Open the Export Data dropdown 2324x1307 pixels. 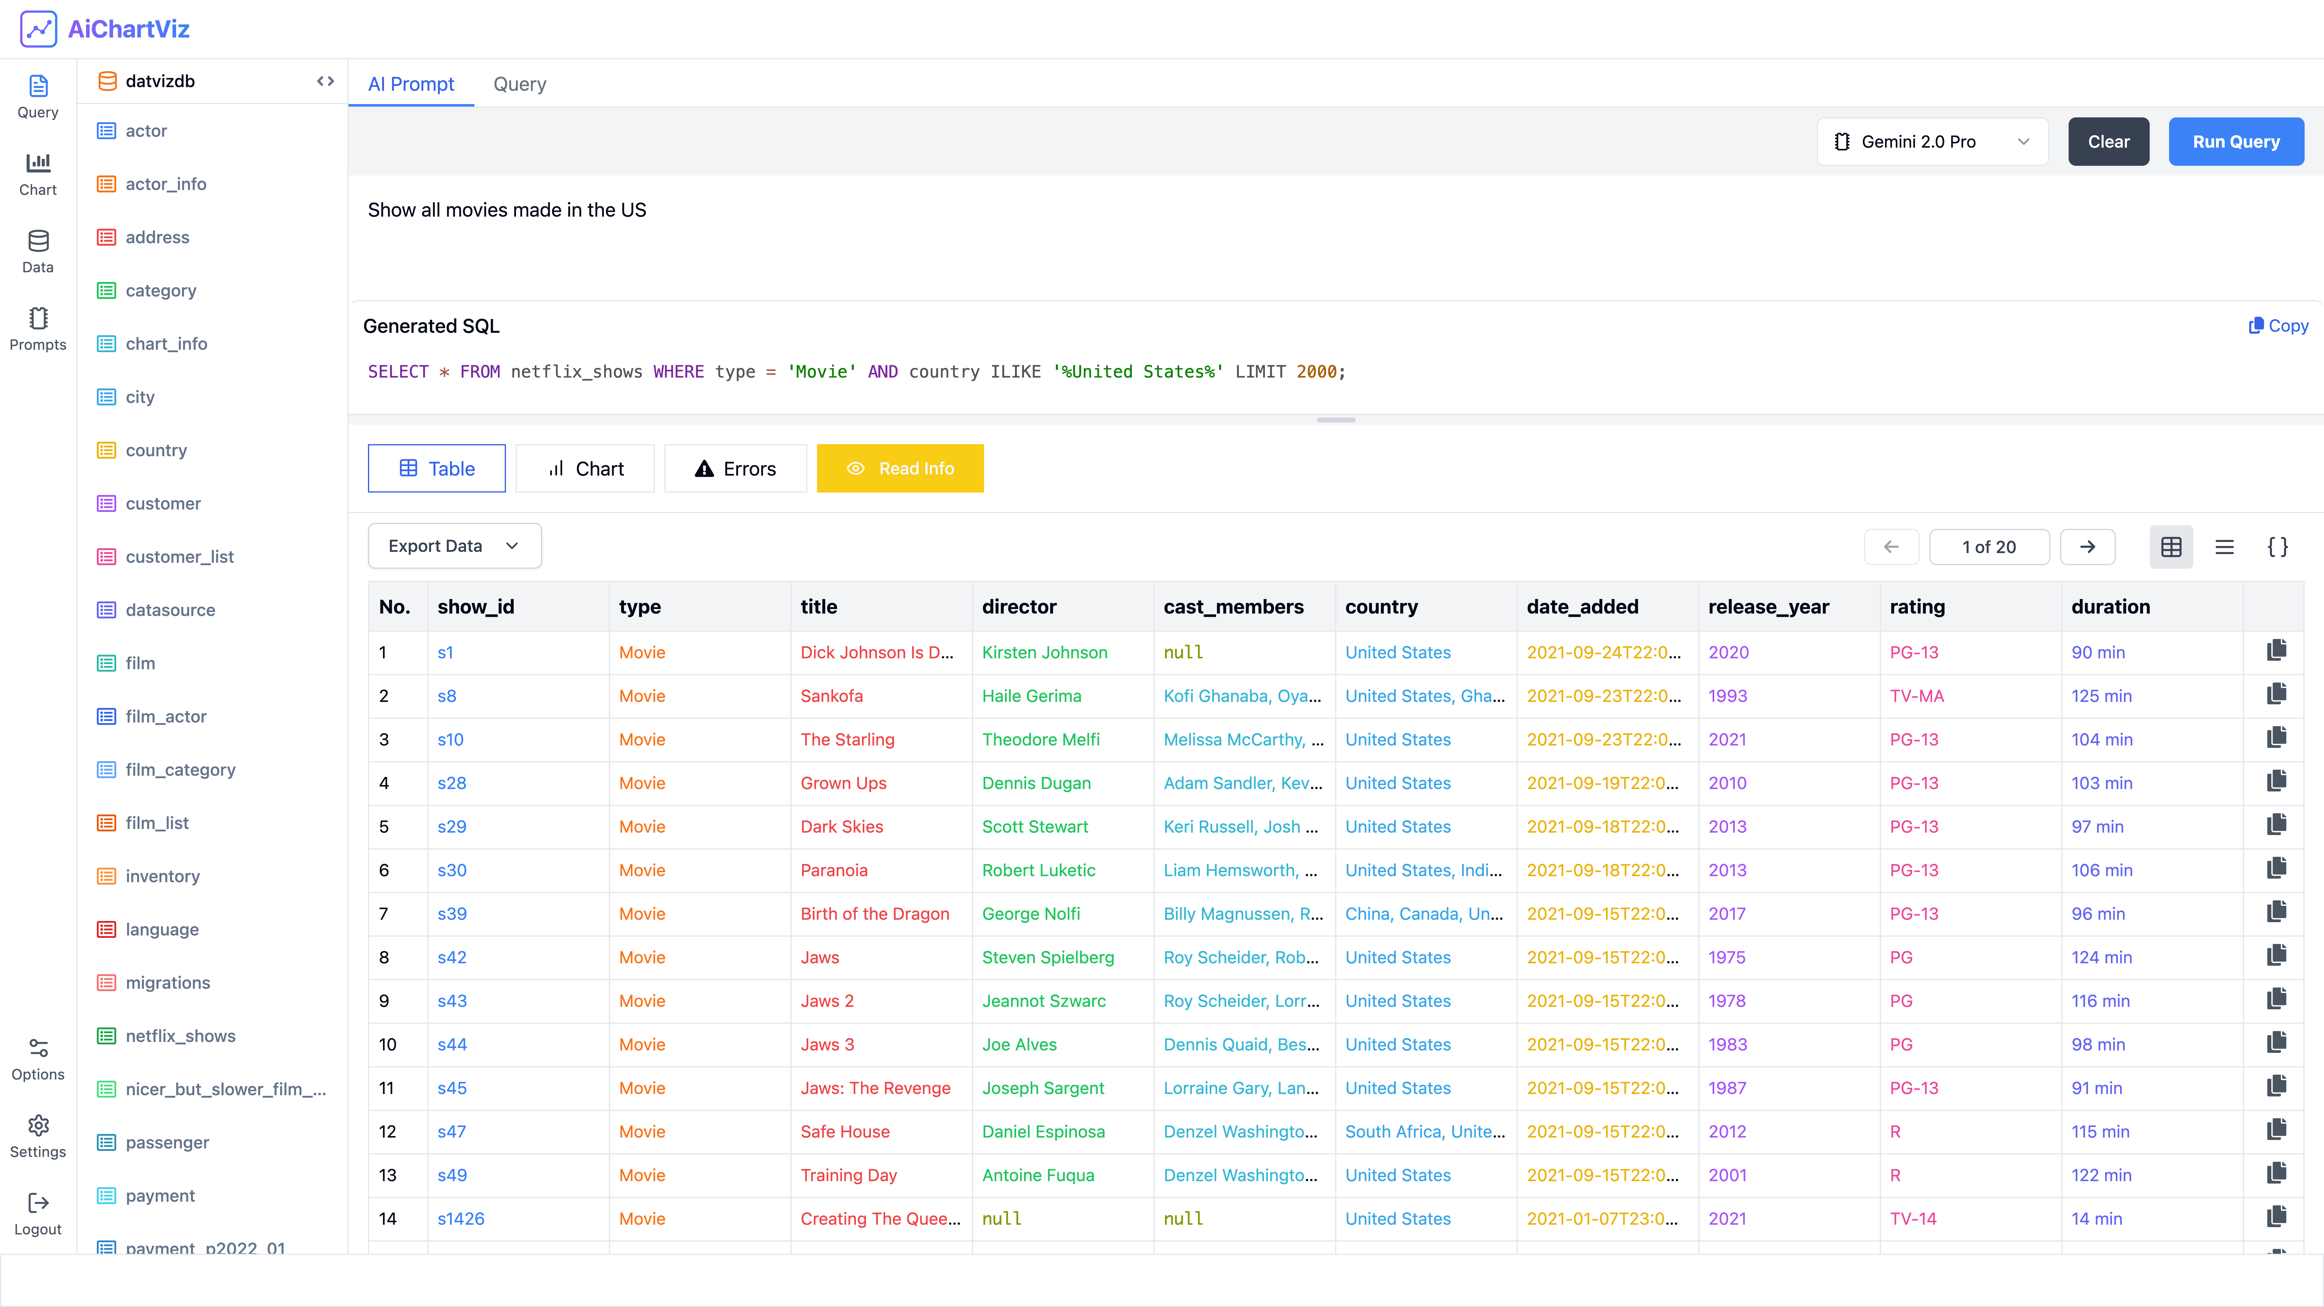455,546
